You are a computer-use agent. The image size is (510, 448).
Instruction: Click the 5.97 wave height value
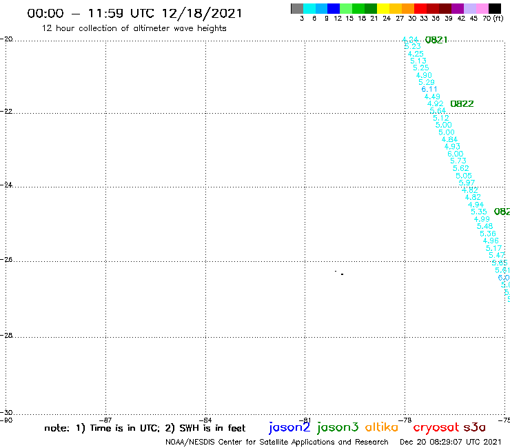point(467,183)
